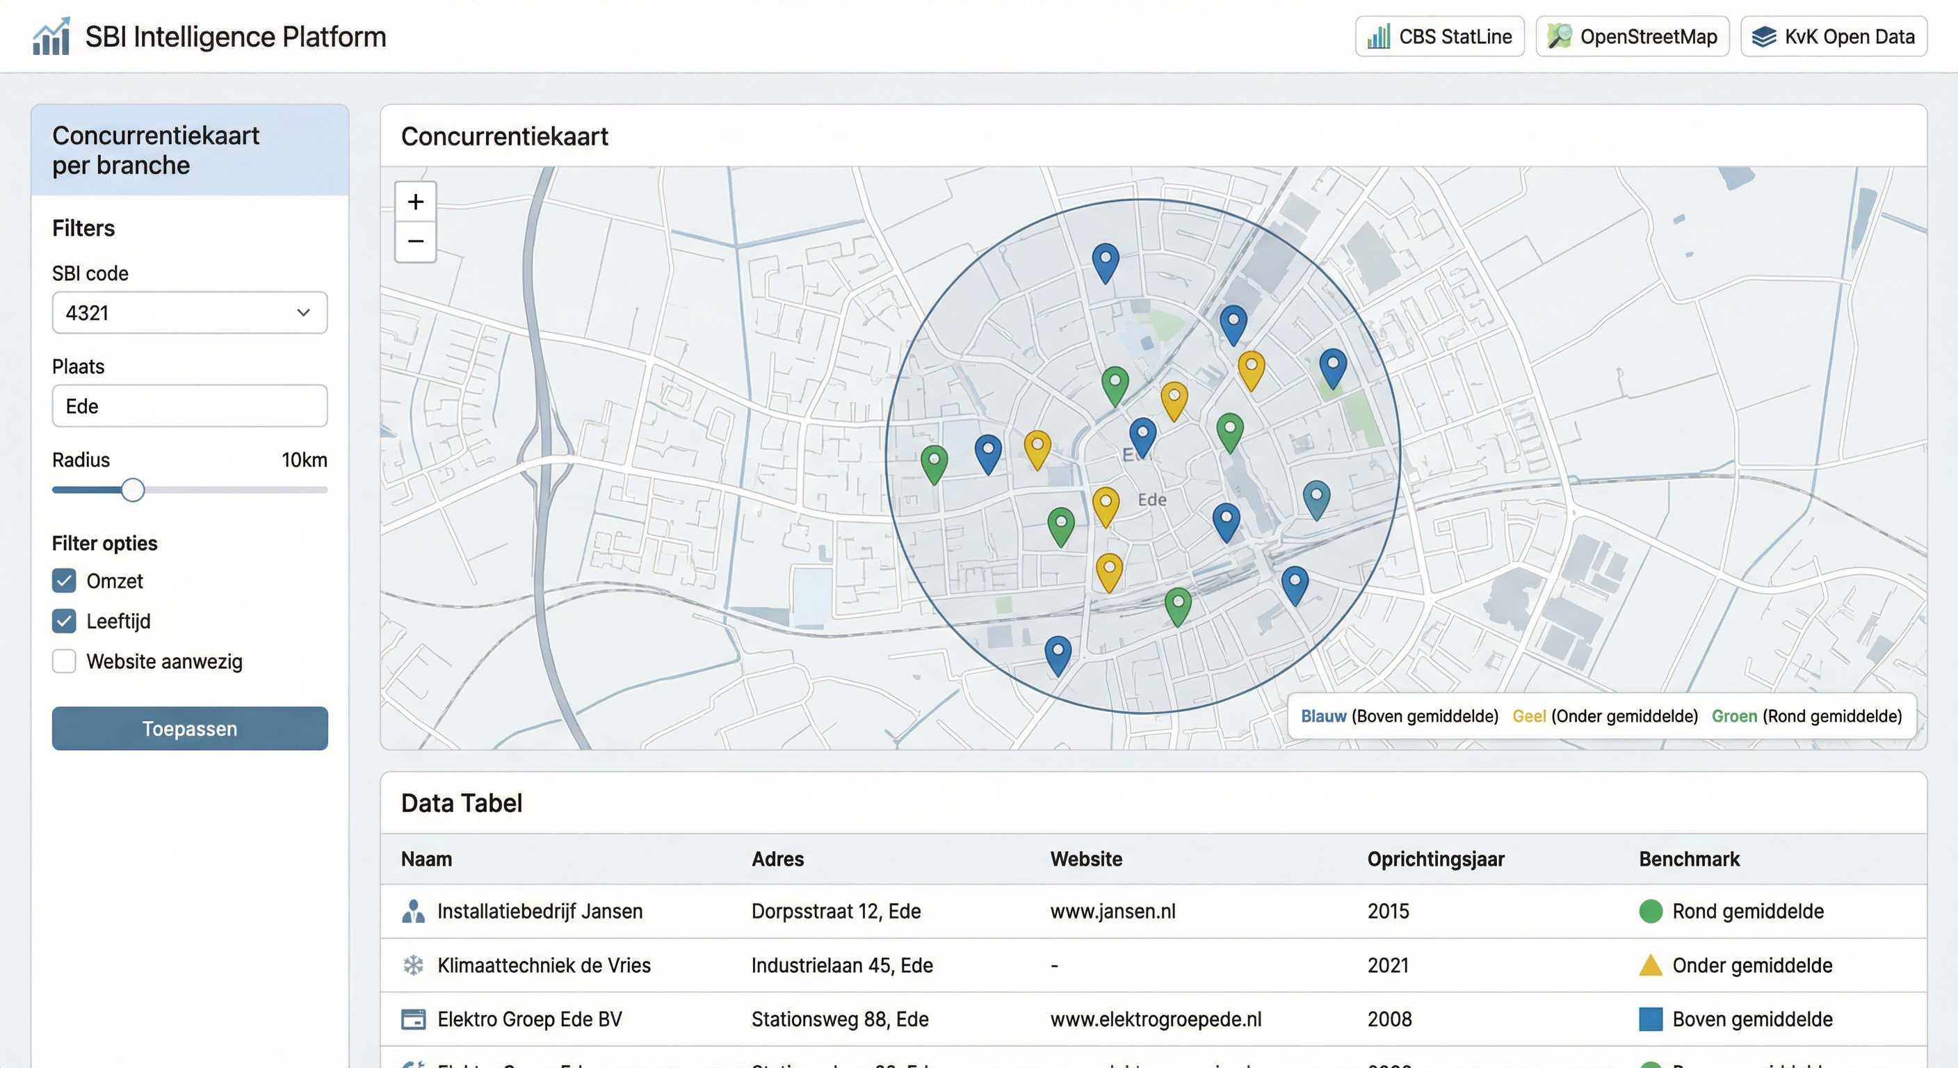Click the Radius slider handle

tap(133, 490)
